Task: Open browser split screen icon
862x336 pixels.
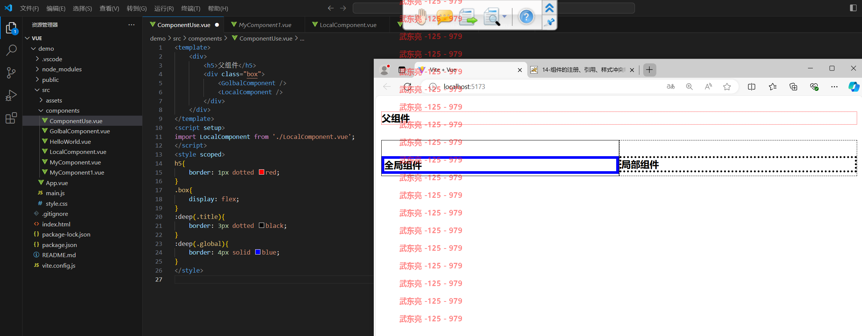Action: pos(752,87)
